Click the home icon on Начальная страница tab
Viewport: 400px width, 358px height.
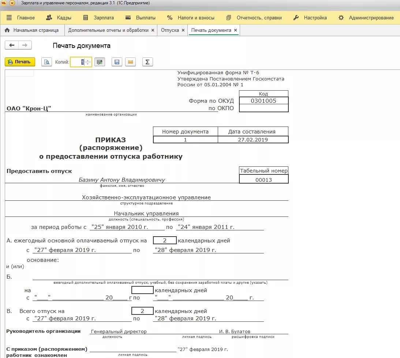[x=7, y=30]
